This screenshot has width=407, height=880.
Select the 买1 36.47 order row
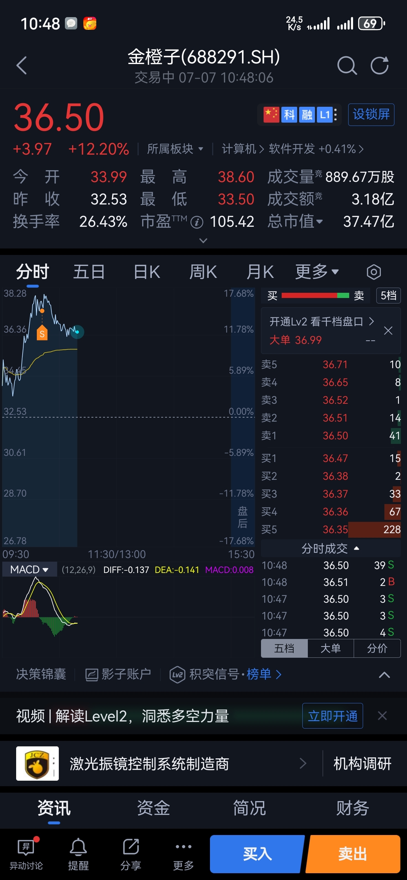coord(330,458)
